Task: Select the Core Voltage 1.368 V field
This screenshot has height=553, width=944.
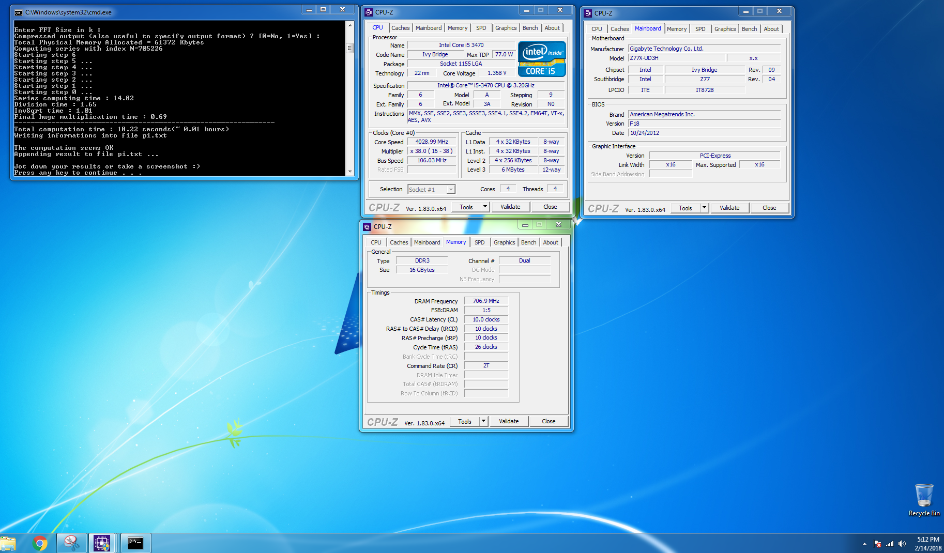Action: pyautogui.click(x=497, y=73)
